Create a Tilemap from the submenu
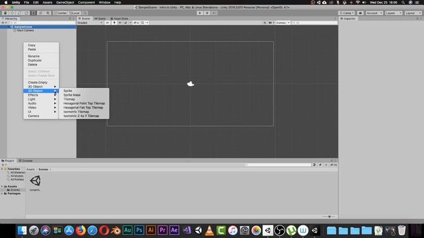Viewport: 424px width, 238px height. (69, 99)
